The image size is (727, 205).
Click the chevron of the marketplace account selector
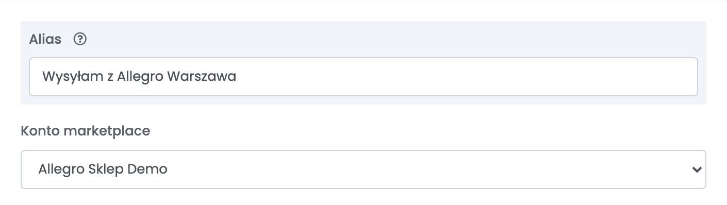[697, 169]
